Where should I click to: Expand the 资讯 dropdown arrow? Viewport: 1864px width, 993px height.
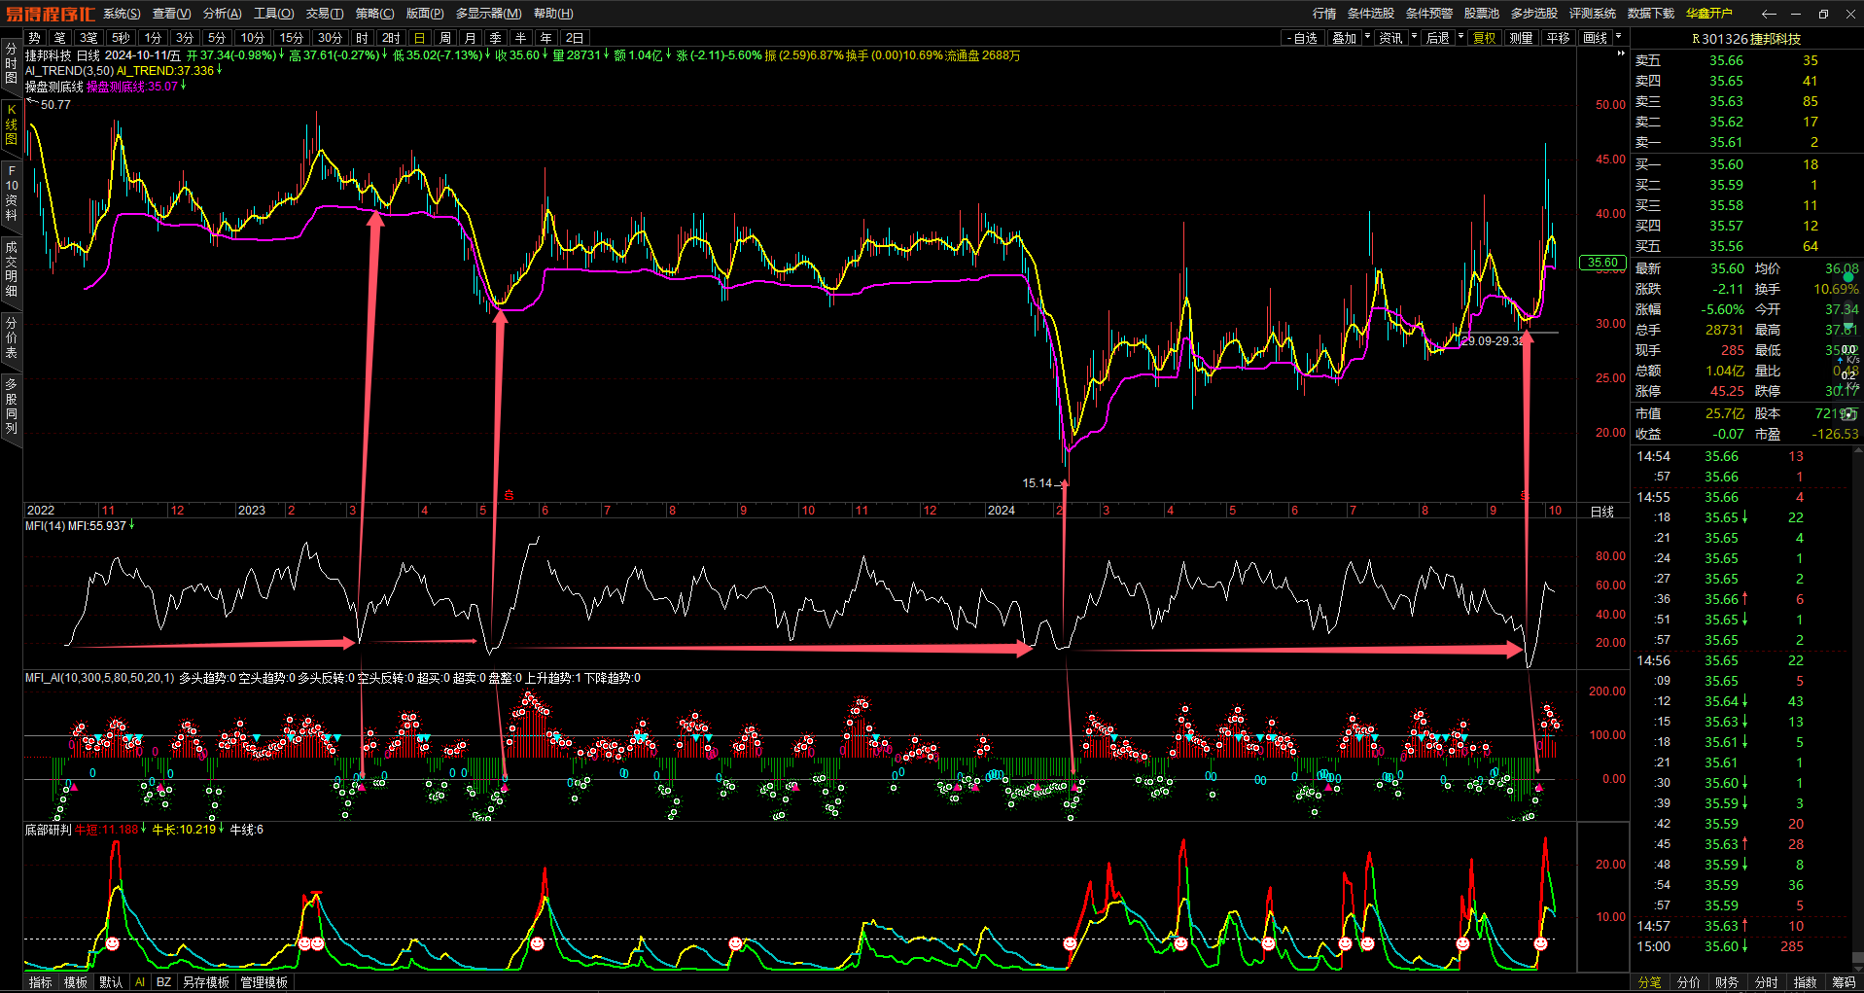[x=1414, y=37]
